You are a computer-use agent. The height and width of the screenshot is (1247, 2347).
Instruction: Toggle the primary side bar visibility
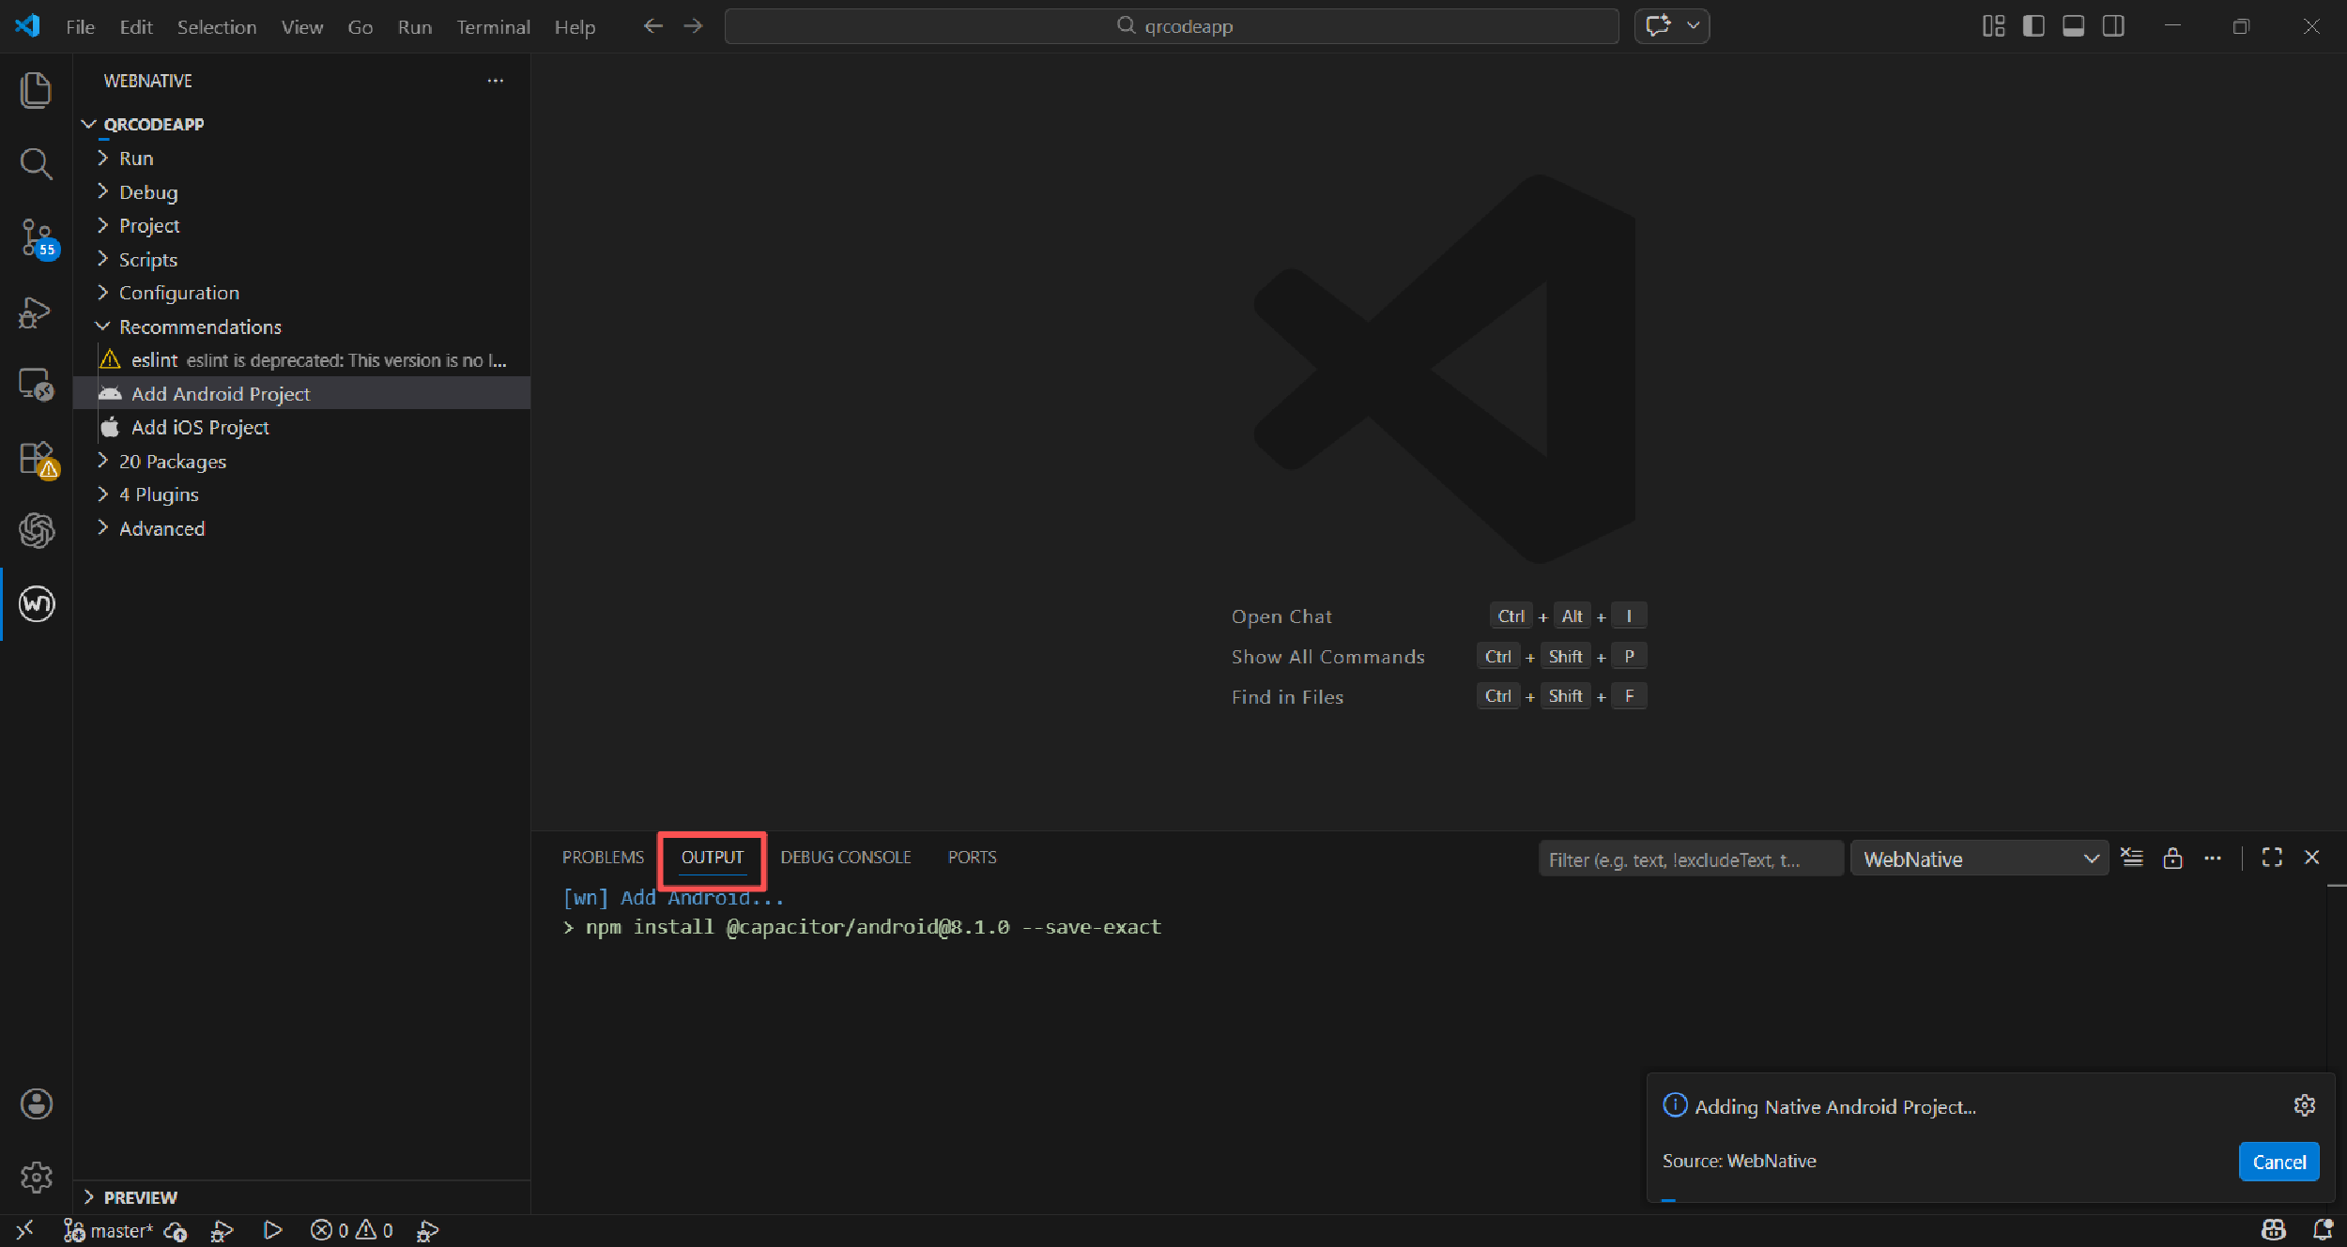point(2033,26)
